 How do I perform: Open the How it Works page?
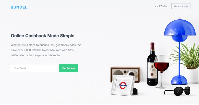(x=160, y=6)
